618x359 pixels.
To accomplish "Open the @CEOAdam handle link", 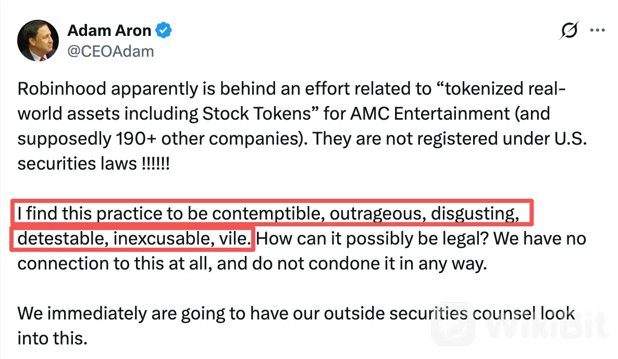I will click(x=110, y=52).
